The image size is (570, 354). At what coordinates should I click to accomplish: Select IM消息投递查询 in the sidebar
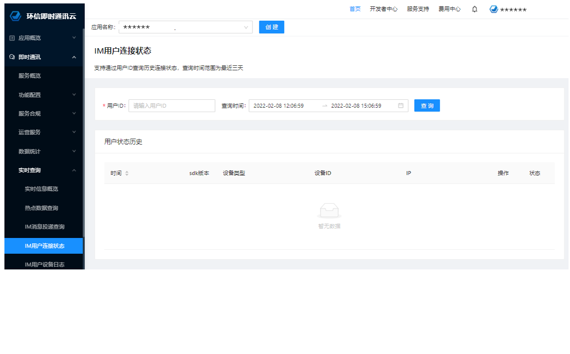click(44, 227)
